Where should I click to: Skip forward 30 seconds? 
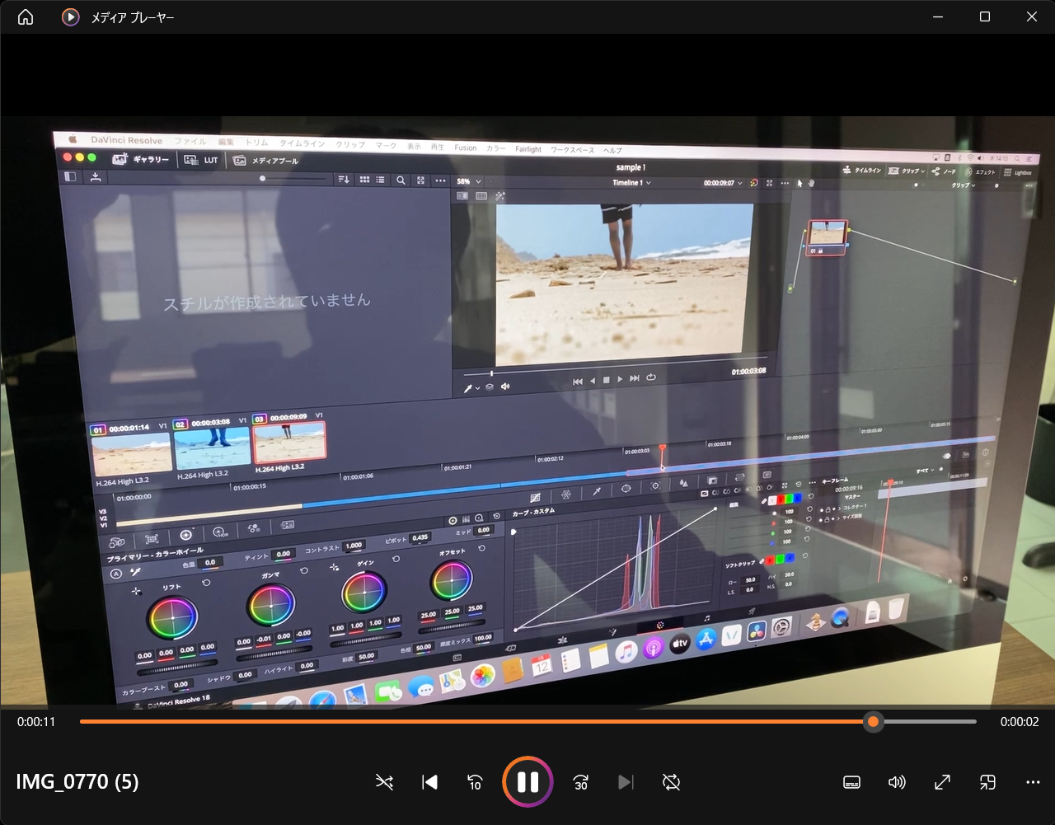click(x=581, y=782)
